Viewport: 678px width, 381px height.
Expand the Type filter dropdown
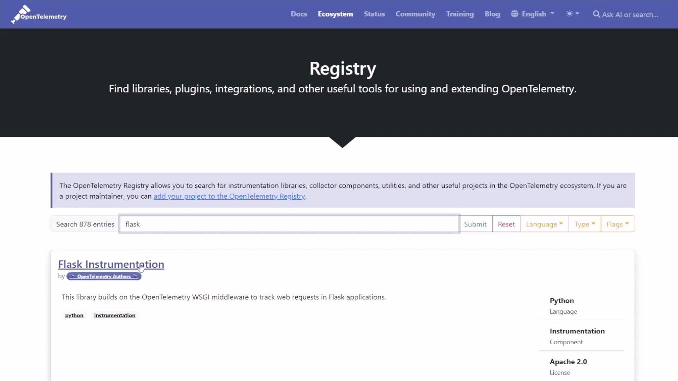tap(584, 224)
